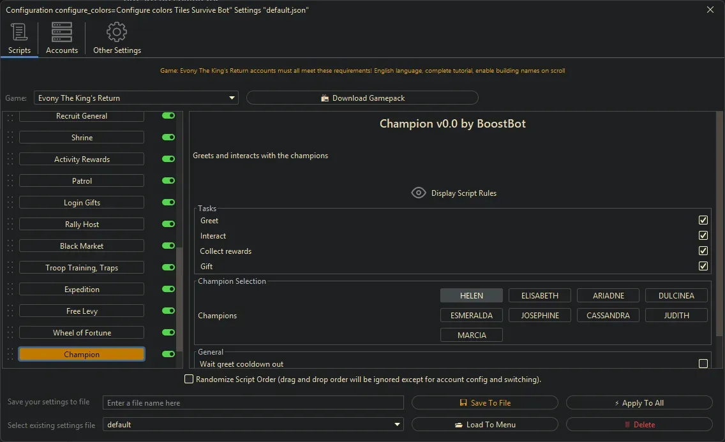This screenshot has width=725, height=442.
Task: Uncheck the Greet task checkbox
Action: (x=703, y=221)
